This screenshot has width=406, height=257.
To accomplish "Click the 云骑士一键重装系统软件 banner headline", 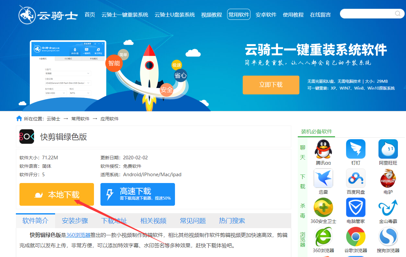I will click(316, 50).
